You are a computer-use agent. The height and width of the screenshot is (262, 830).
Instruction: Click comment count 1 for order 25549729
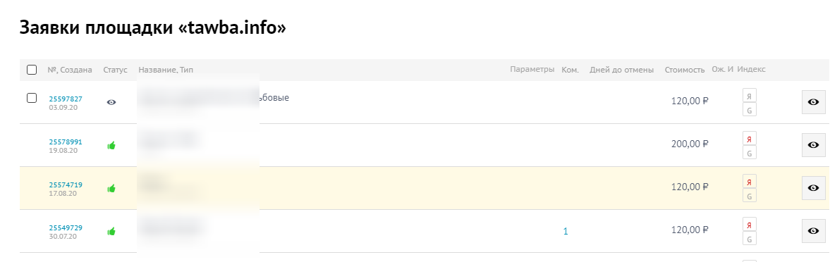566,231
